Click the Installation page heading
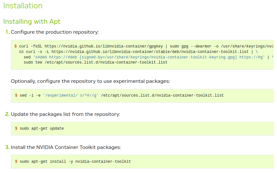This screenshot has width=277, height=173. [x=23, y=6]
